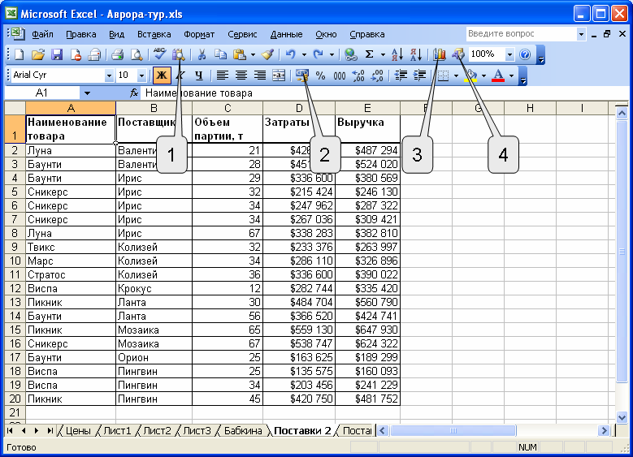Expand the Введите вопрос help dropdown
Image resolution: width=633 pixels, height=457 pixels.
(x=581, y=34)
